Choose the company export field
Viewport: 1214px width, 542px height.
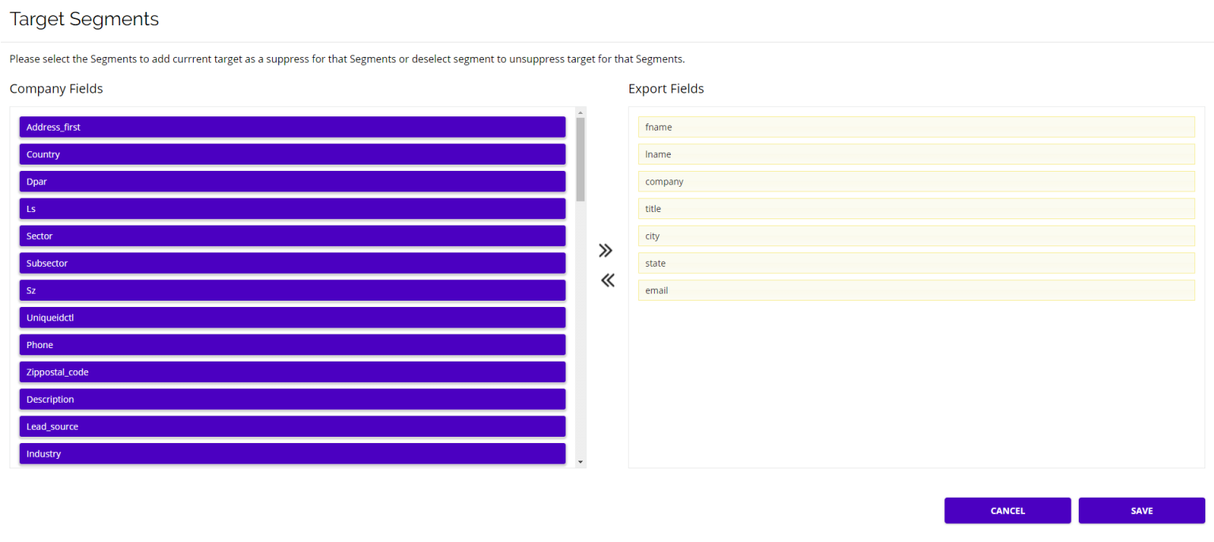pos(916,182)
